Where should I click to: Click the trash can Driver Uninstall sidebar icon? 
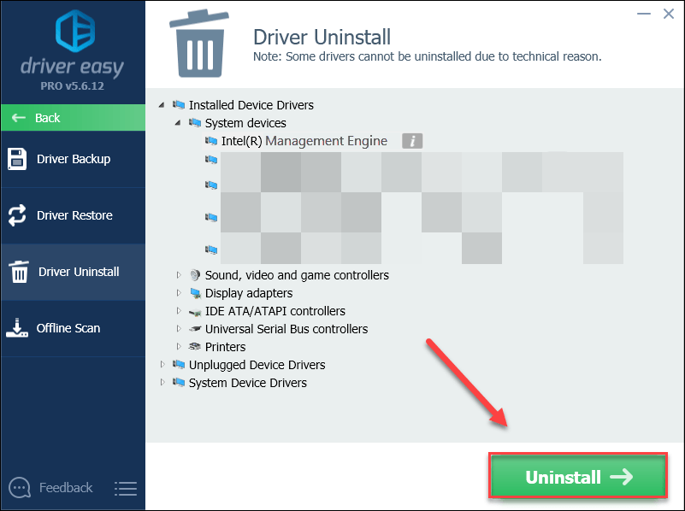(x=19, y=272)
